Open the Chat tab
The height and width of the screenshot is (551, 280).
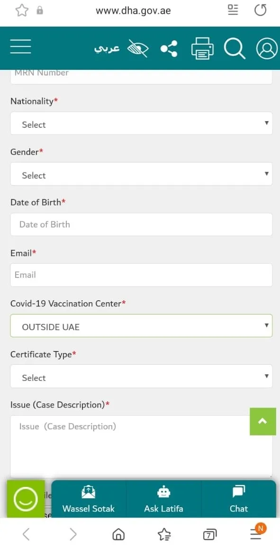pos(239,499)
